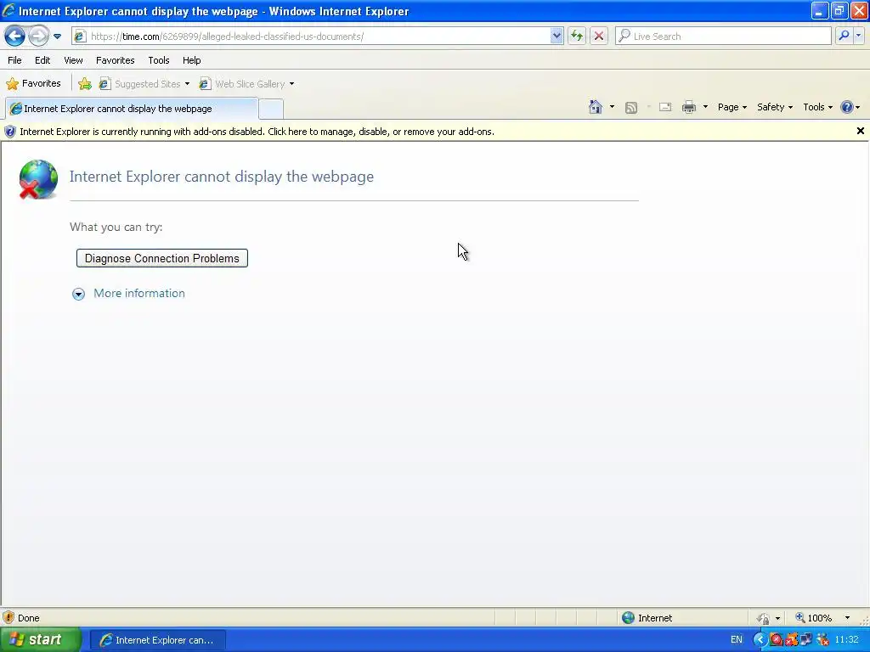The image size is (870, 652).
Task: Close the add-ons information bar
Action: tap(860, 131)
